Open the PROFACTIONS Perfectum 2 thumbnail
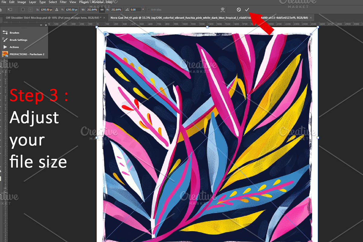This screenshot has height=242, width=363. (x=5, y=54)
